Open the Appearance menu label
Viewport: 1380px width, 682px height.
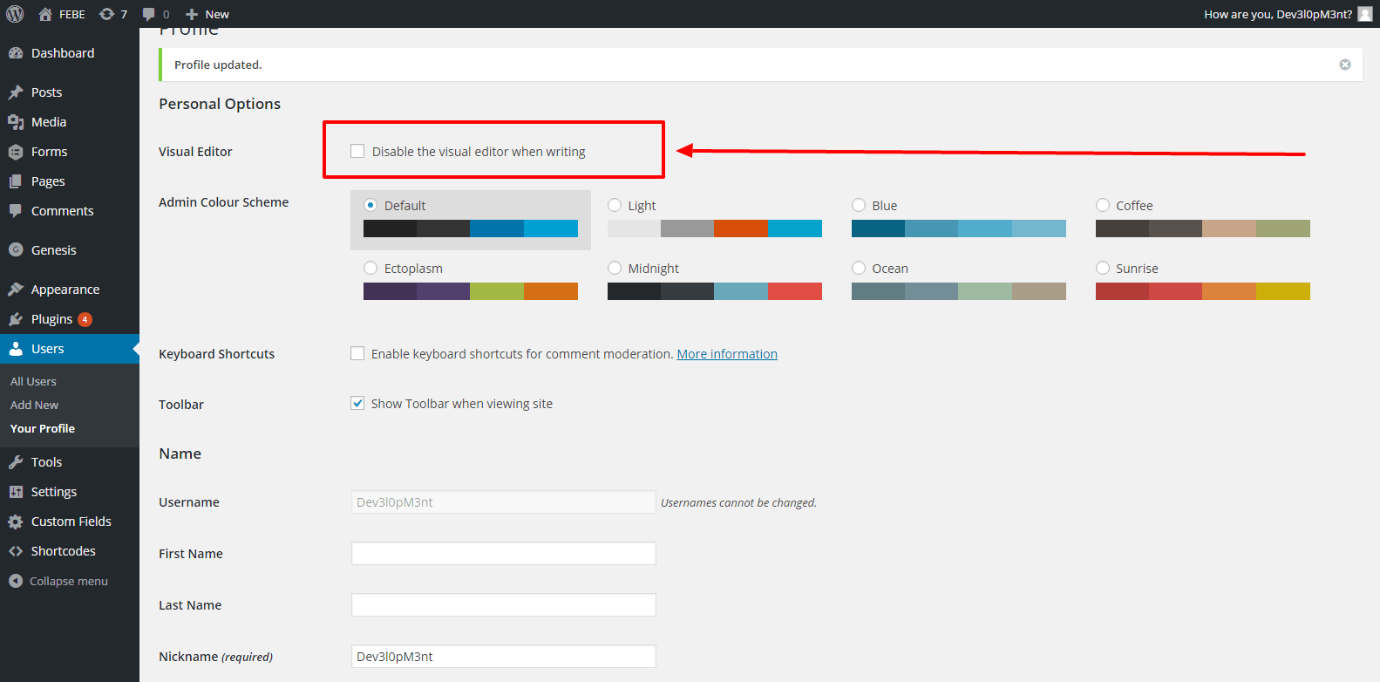65,290
